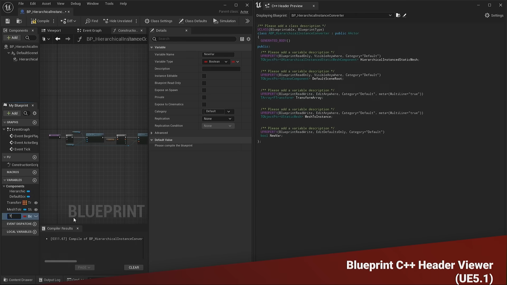Toggle visibility eye for MeshToInstance variable
Viewport: 507px width, 285px height.
point(36,209)
